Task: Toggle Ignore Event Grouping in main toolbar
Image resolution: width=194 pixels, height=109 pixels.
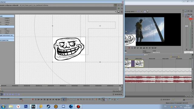Action: [x=118, y=99]
